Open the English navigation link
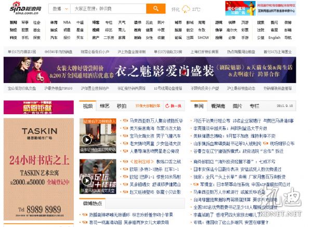 pos(274,37)
